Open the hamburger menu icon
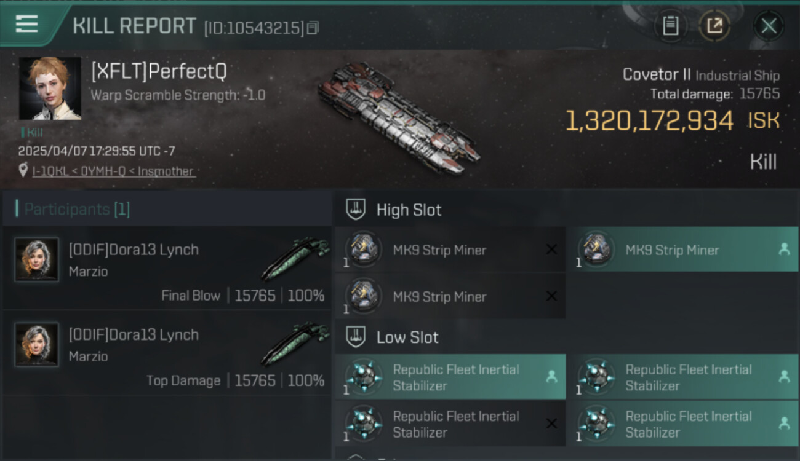Image resolution: width=800 pixels, height=461 pixels. [26, 25]
